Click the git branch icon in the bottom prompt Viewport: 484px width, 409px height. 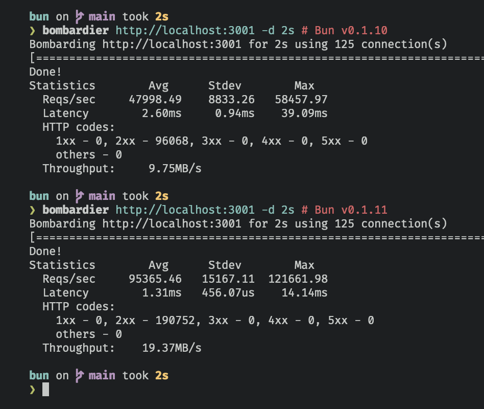[x=79, y=375]
